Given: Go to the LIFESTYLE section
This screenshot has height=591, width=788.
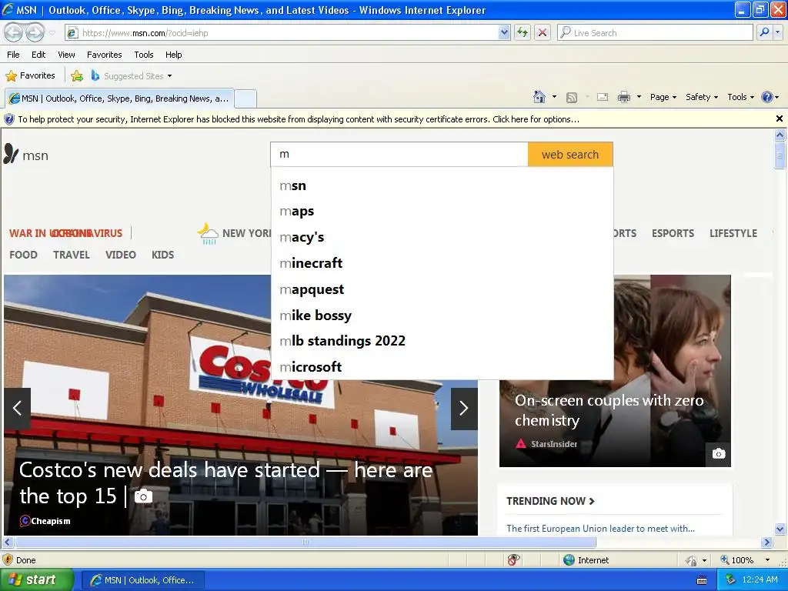Looking at the screenshot, I should click(733, 233).
